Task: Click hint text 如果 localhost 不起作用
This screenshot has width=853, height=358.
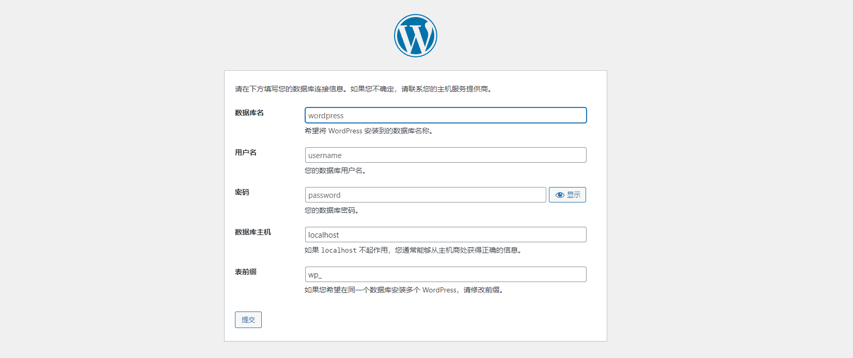Action: 347,250
